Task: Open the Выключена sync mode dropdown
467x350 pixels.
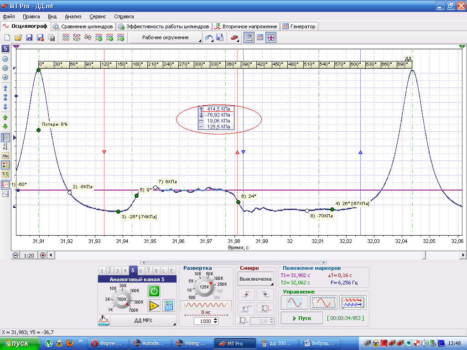Action: tap(255, 279)
